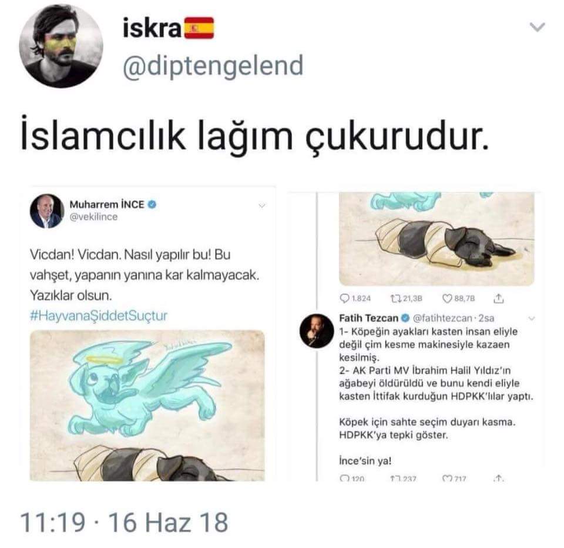Click the share icon beside 88,7B likes
Image resolution: width=564 pixels, height=548 pixels.
[x=499, y=298]
